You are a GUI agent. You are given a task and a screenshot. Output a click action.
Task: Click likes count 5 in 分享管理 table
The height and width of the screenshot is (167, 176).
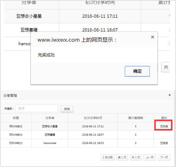(135, 126)
